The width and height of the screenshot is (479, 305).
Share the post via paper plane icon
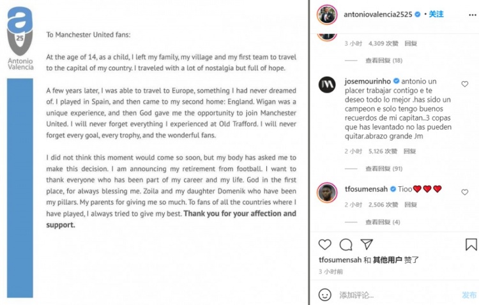(x=367, y=244)
